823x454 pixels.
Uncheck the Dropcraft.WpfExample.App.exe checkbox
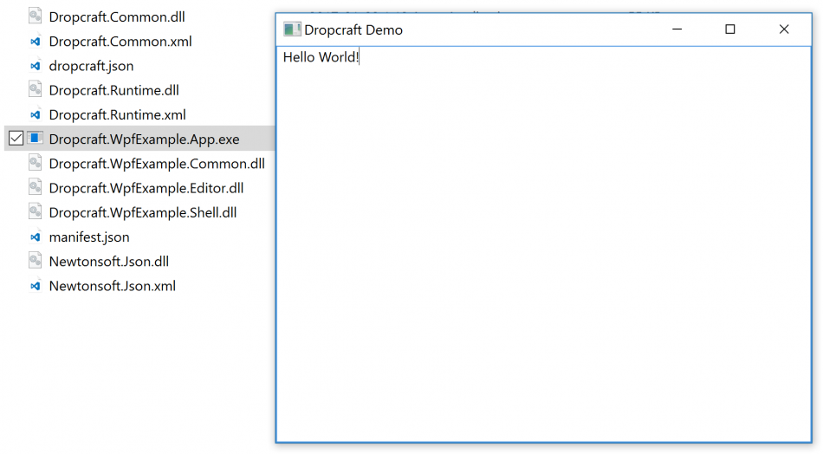click(16, 139)
